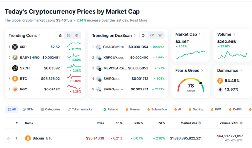Viewport: 252px width, 148px height.
Task: Click the trophy icon in DexScan card
Action: coord(160,35)
